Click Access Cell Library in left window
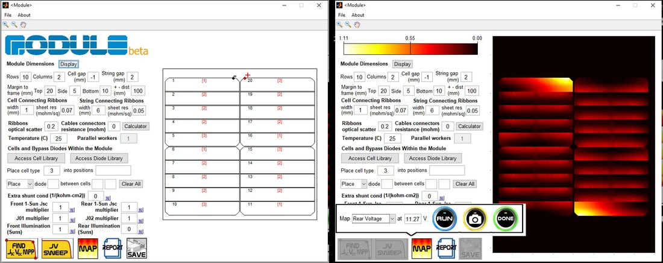This screenshot has height=263, width=663. coord(36,159)
